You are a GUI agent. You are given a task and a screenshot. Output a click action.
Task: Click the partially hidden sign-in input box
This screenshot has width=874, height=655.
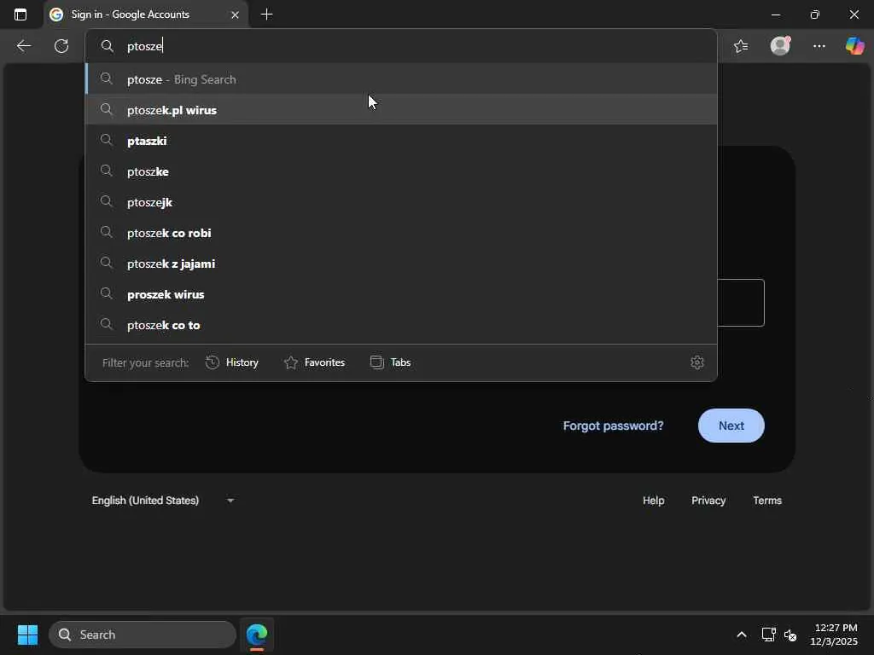pos(740,303)
